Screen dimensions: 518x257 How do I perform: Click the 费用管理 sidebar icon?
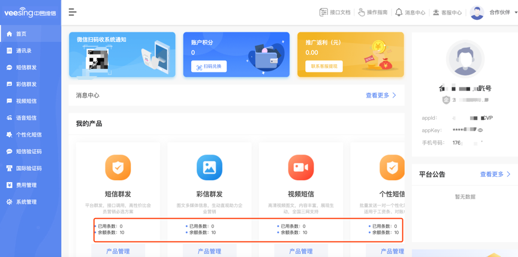pyautogui.click(x=9, y=185)
